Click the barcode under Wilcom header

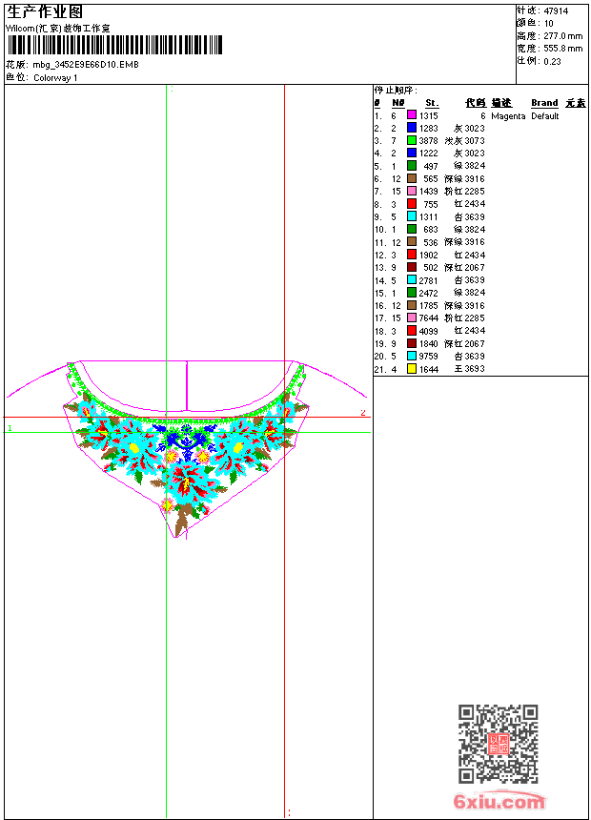(x=114, y=45)
